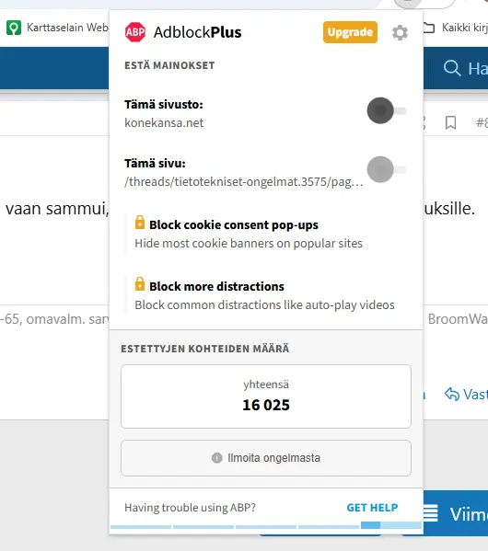Open the Karttaselain Web bookmark
This screenshot has height=551, width=488.
pos(57,28)
